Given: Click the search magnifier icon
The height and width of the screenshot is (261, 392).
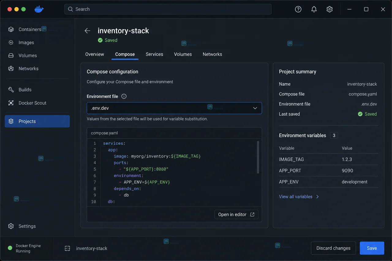Looking at the screenshot, I should coord(70,9).
